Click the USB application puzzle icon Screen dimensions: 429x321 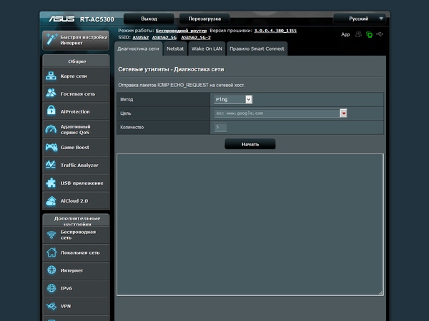(x=51, y=183)
